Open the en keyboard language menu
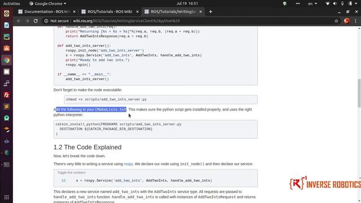The image size is (361, 203). (312, 3)
